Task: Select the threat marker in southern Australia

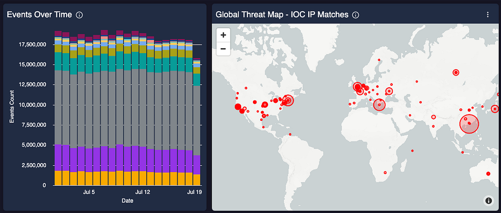Action: coord(488,174)
